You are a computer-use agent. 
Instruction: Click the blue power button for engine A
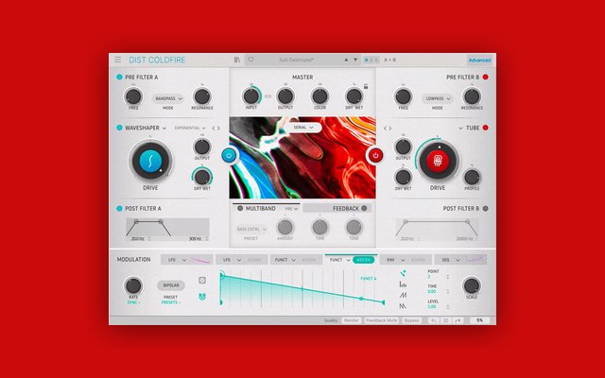click(229, 155)
